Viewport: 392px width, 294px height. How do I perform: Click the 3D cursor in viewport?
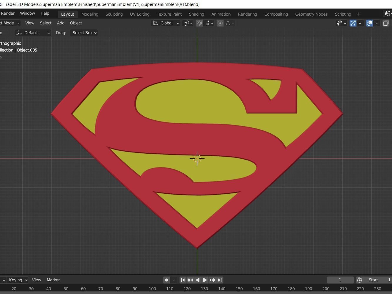click(197, 158)
